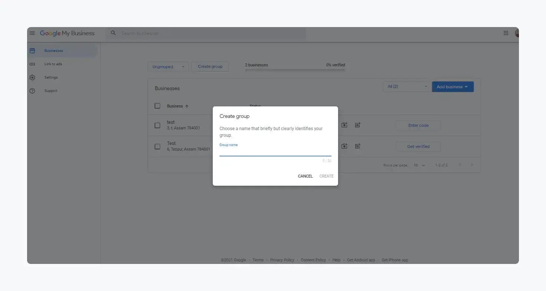Toggle the select-all businesses checkbox
Image resolution: width=546 pixels, height=291 pixels.
pos(158,106)
